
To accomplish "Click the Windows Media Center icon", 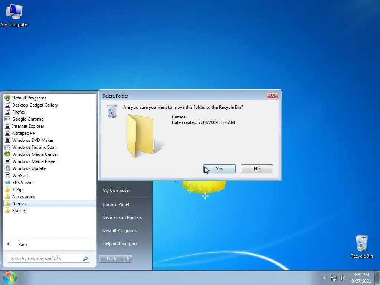I will point(7,154).
